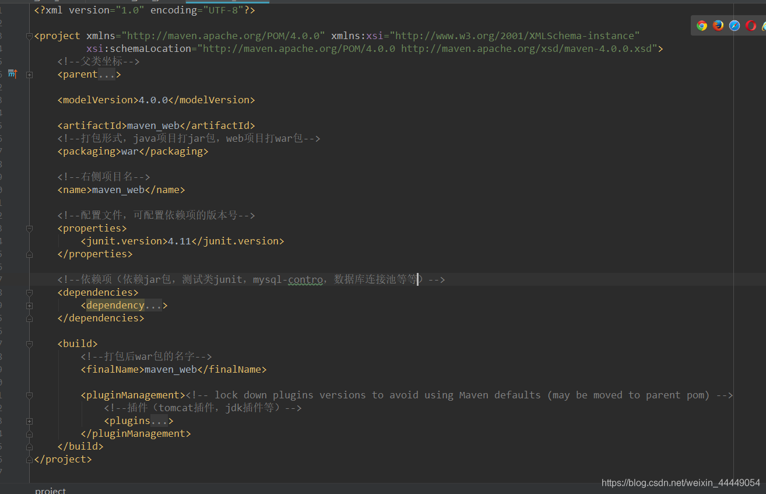This screenshot has height=494, width=766.
Task: Fold at the closing properties tag
Action: [x=29, y=254]
